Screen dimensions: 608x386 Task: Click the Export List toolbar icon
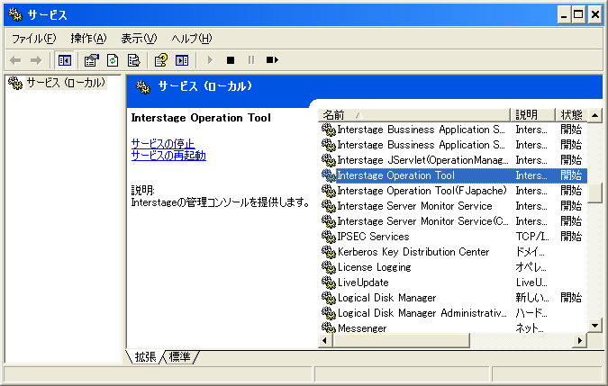(134, 60)
